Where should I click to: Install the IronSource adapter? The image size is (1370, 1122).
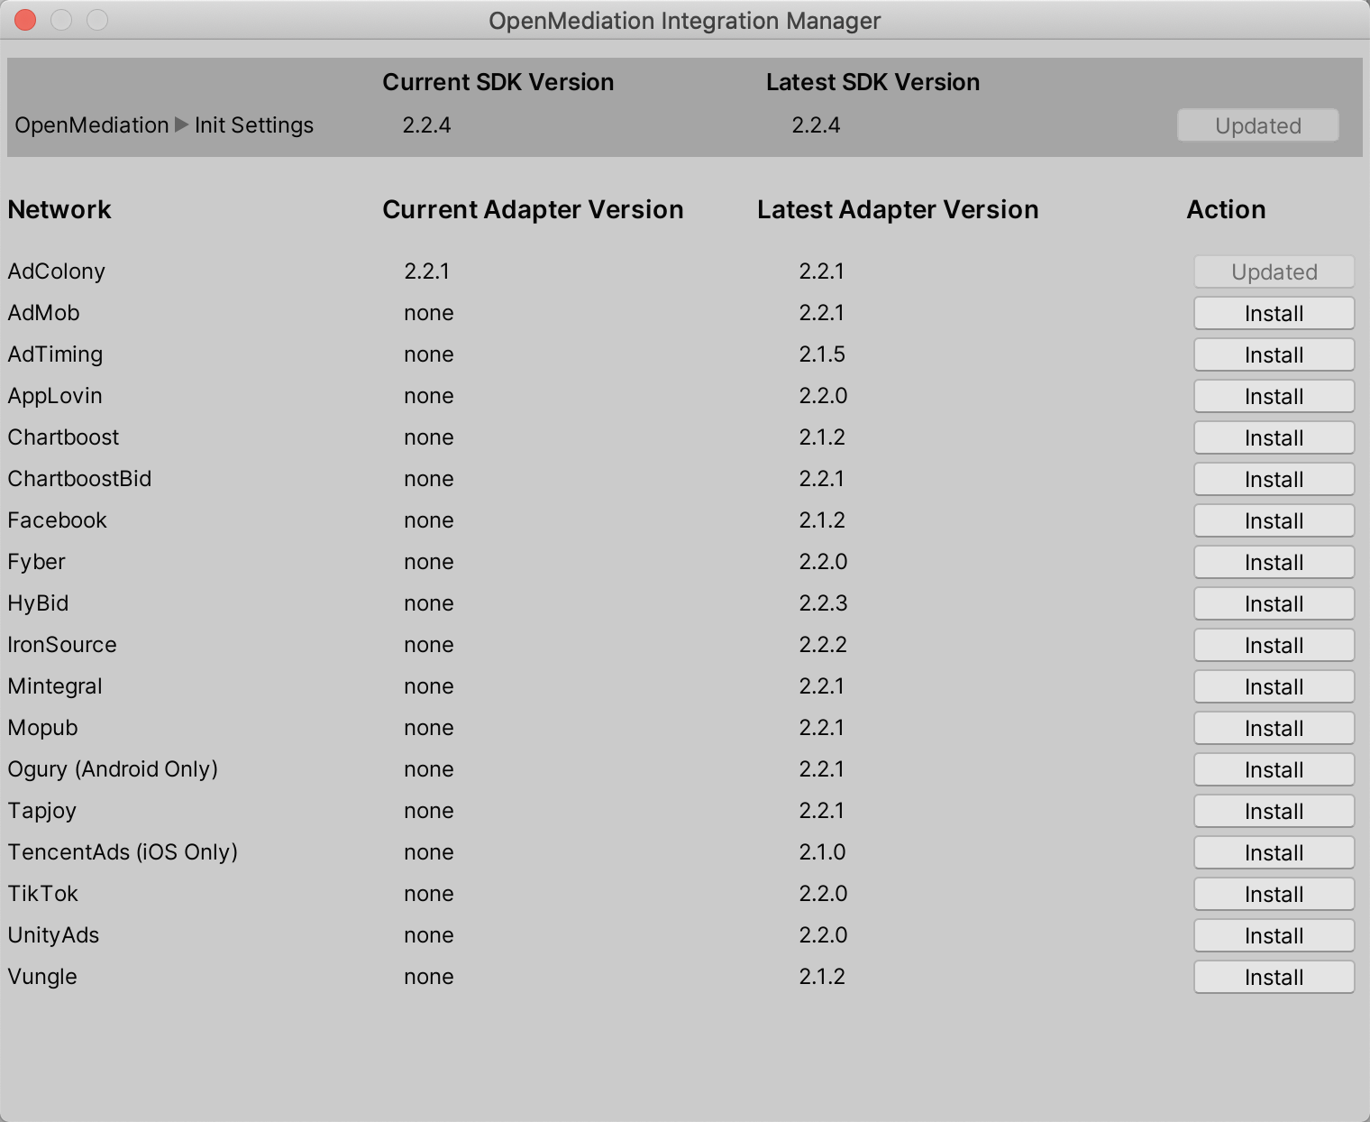[x=1274, y=645]
